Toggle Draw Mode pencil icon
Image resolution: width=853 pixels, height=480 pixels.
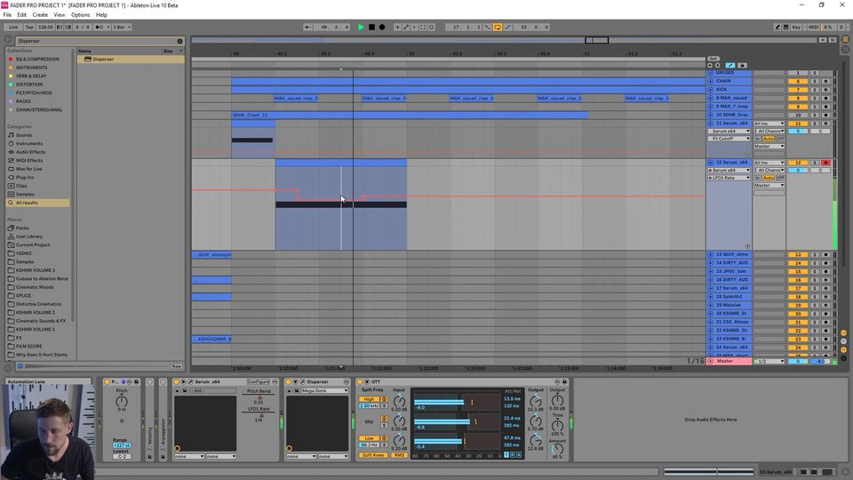click(x=777, y=27)
